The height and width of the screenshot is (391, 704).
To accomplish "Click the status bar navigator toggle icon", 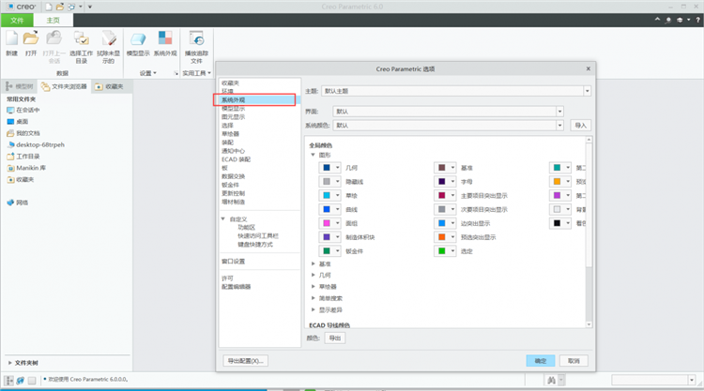I will coord(8,381).
